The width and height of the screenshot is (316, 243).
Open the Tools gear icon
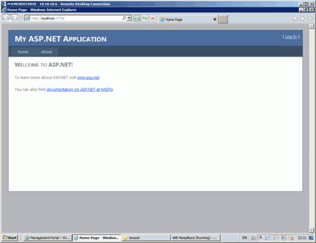tap(310, 18)
